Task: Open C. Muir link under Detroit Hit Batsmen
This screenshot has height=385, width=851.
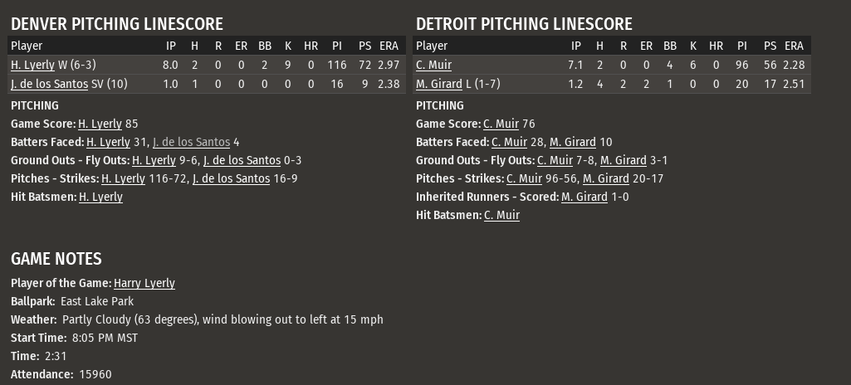Action: (x=501, y=215)
